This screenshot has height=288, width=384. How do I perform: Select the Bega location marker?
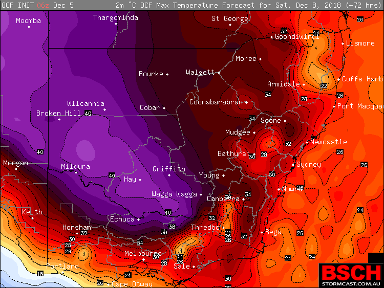tap(262, 232)
